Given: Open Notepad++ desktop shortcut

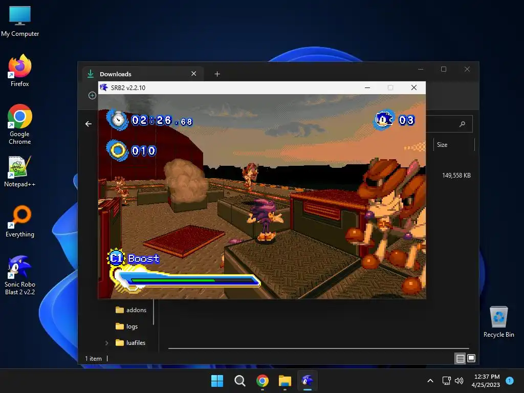Looking at the screenshot, I should tap(20, 171).
